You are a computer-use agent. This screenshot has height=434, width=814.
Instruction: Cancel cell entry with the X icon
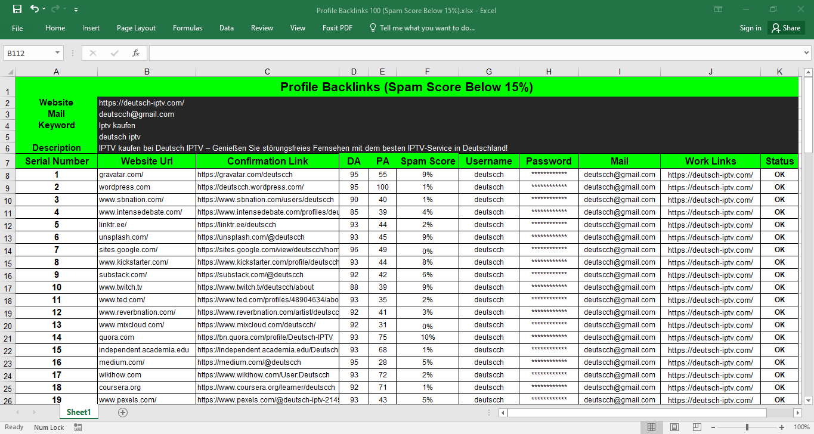click(x=93, y=52)
